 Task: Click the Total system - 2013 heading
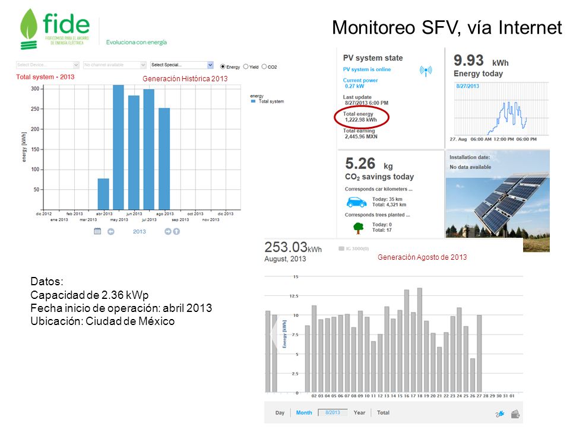tap(45, 77)
